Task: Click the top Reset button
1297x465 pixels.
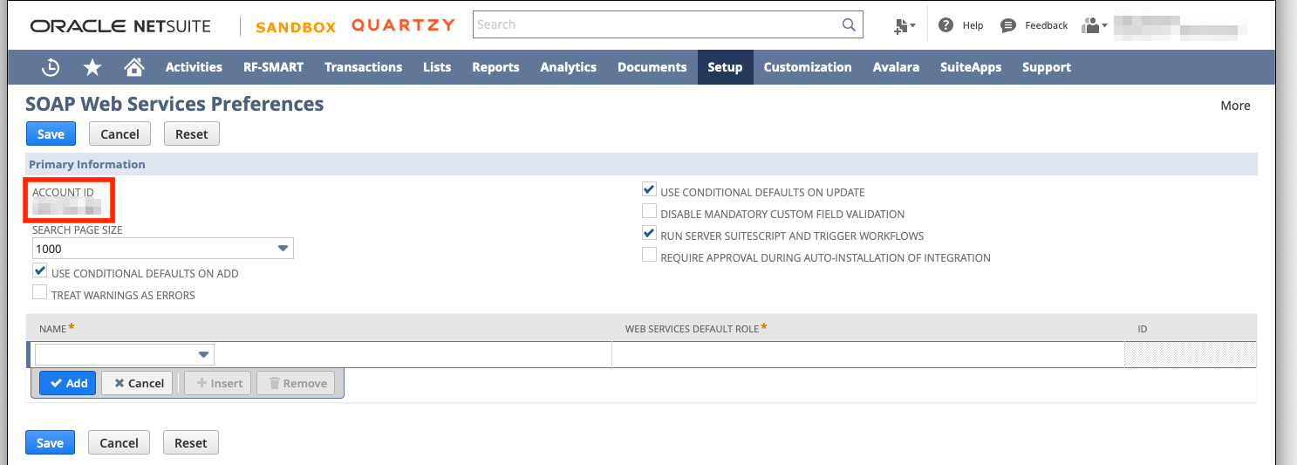Action: click(x=192, y=133)
